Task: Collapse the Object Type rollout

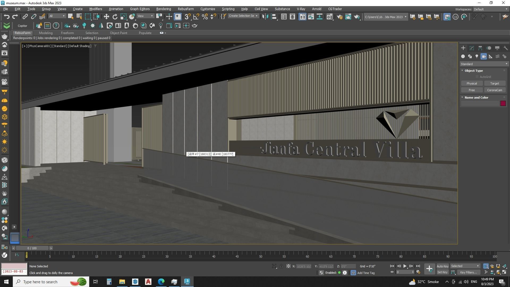Action: [x=473, y=71]
